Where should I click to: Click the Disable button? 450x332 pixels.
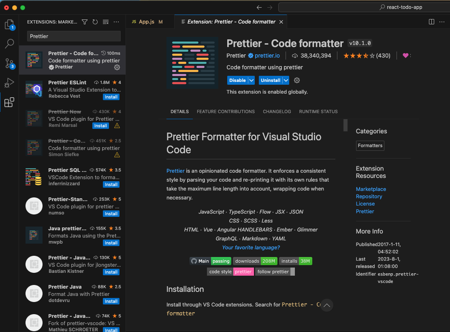tap(237, 80)
